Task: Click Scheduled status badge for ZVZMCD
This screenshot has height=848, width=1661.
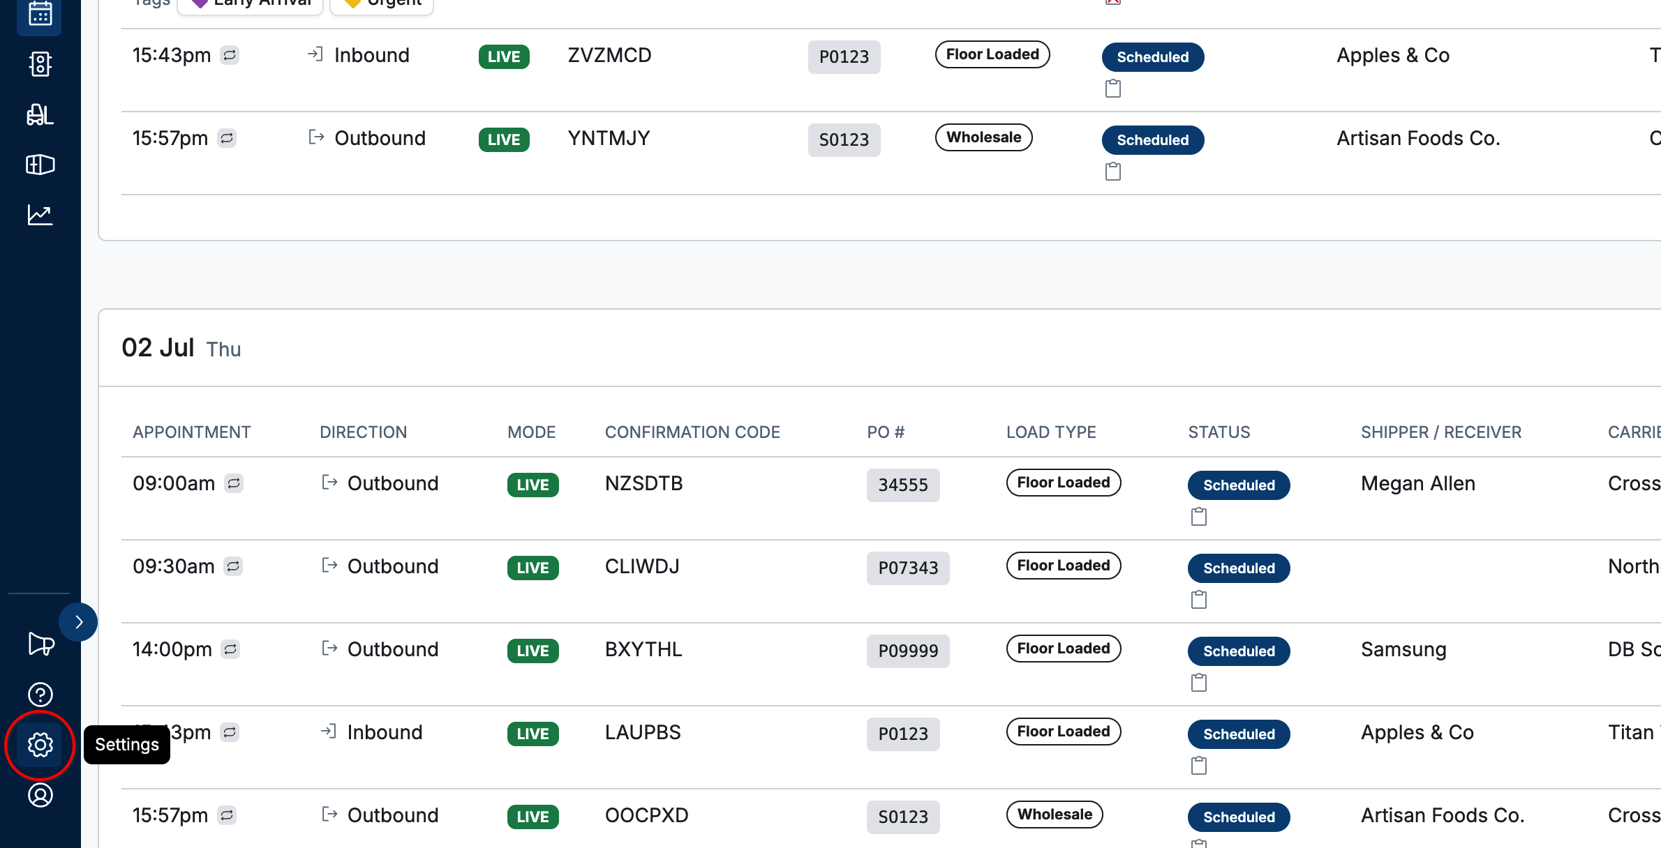Action: (x=1153, y=57)
